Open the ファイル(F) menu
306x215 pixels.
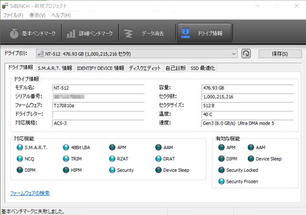pyautogui.click(x=13, y=15)
